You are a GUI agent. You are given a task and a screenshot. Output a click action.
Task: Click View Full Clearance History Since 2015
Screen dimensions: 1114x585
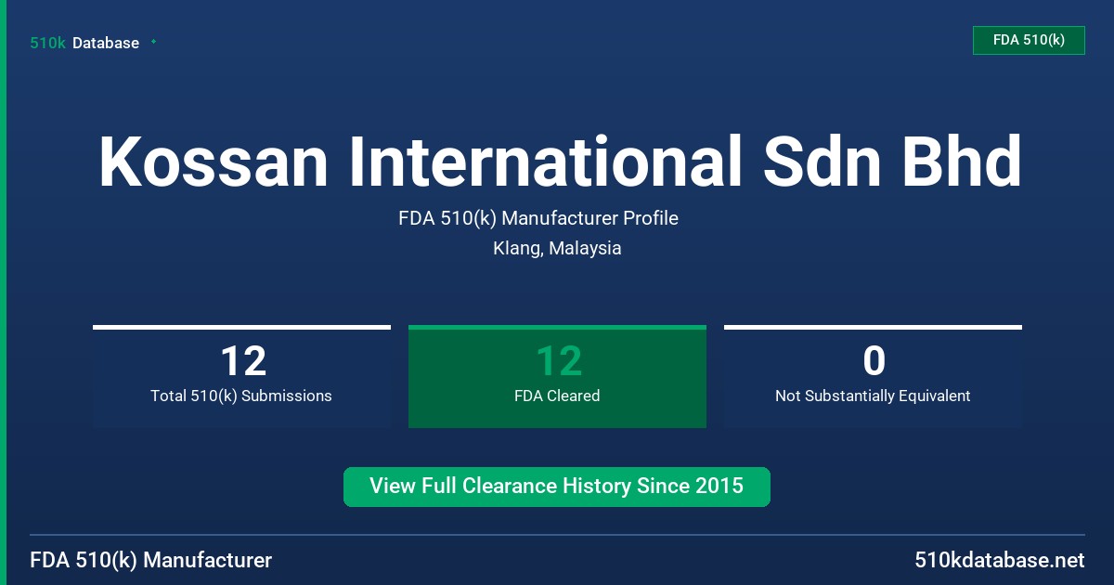[557, 487]
